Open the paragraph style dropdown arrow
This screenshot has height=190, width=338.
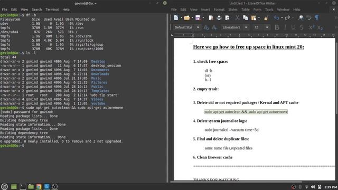point(198,27)
